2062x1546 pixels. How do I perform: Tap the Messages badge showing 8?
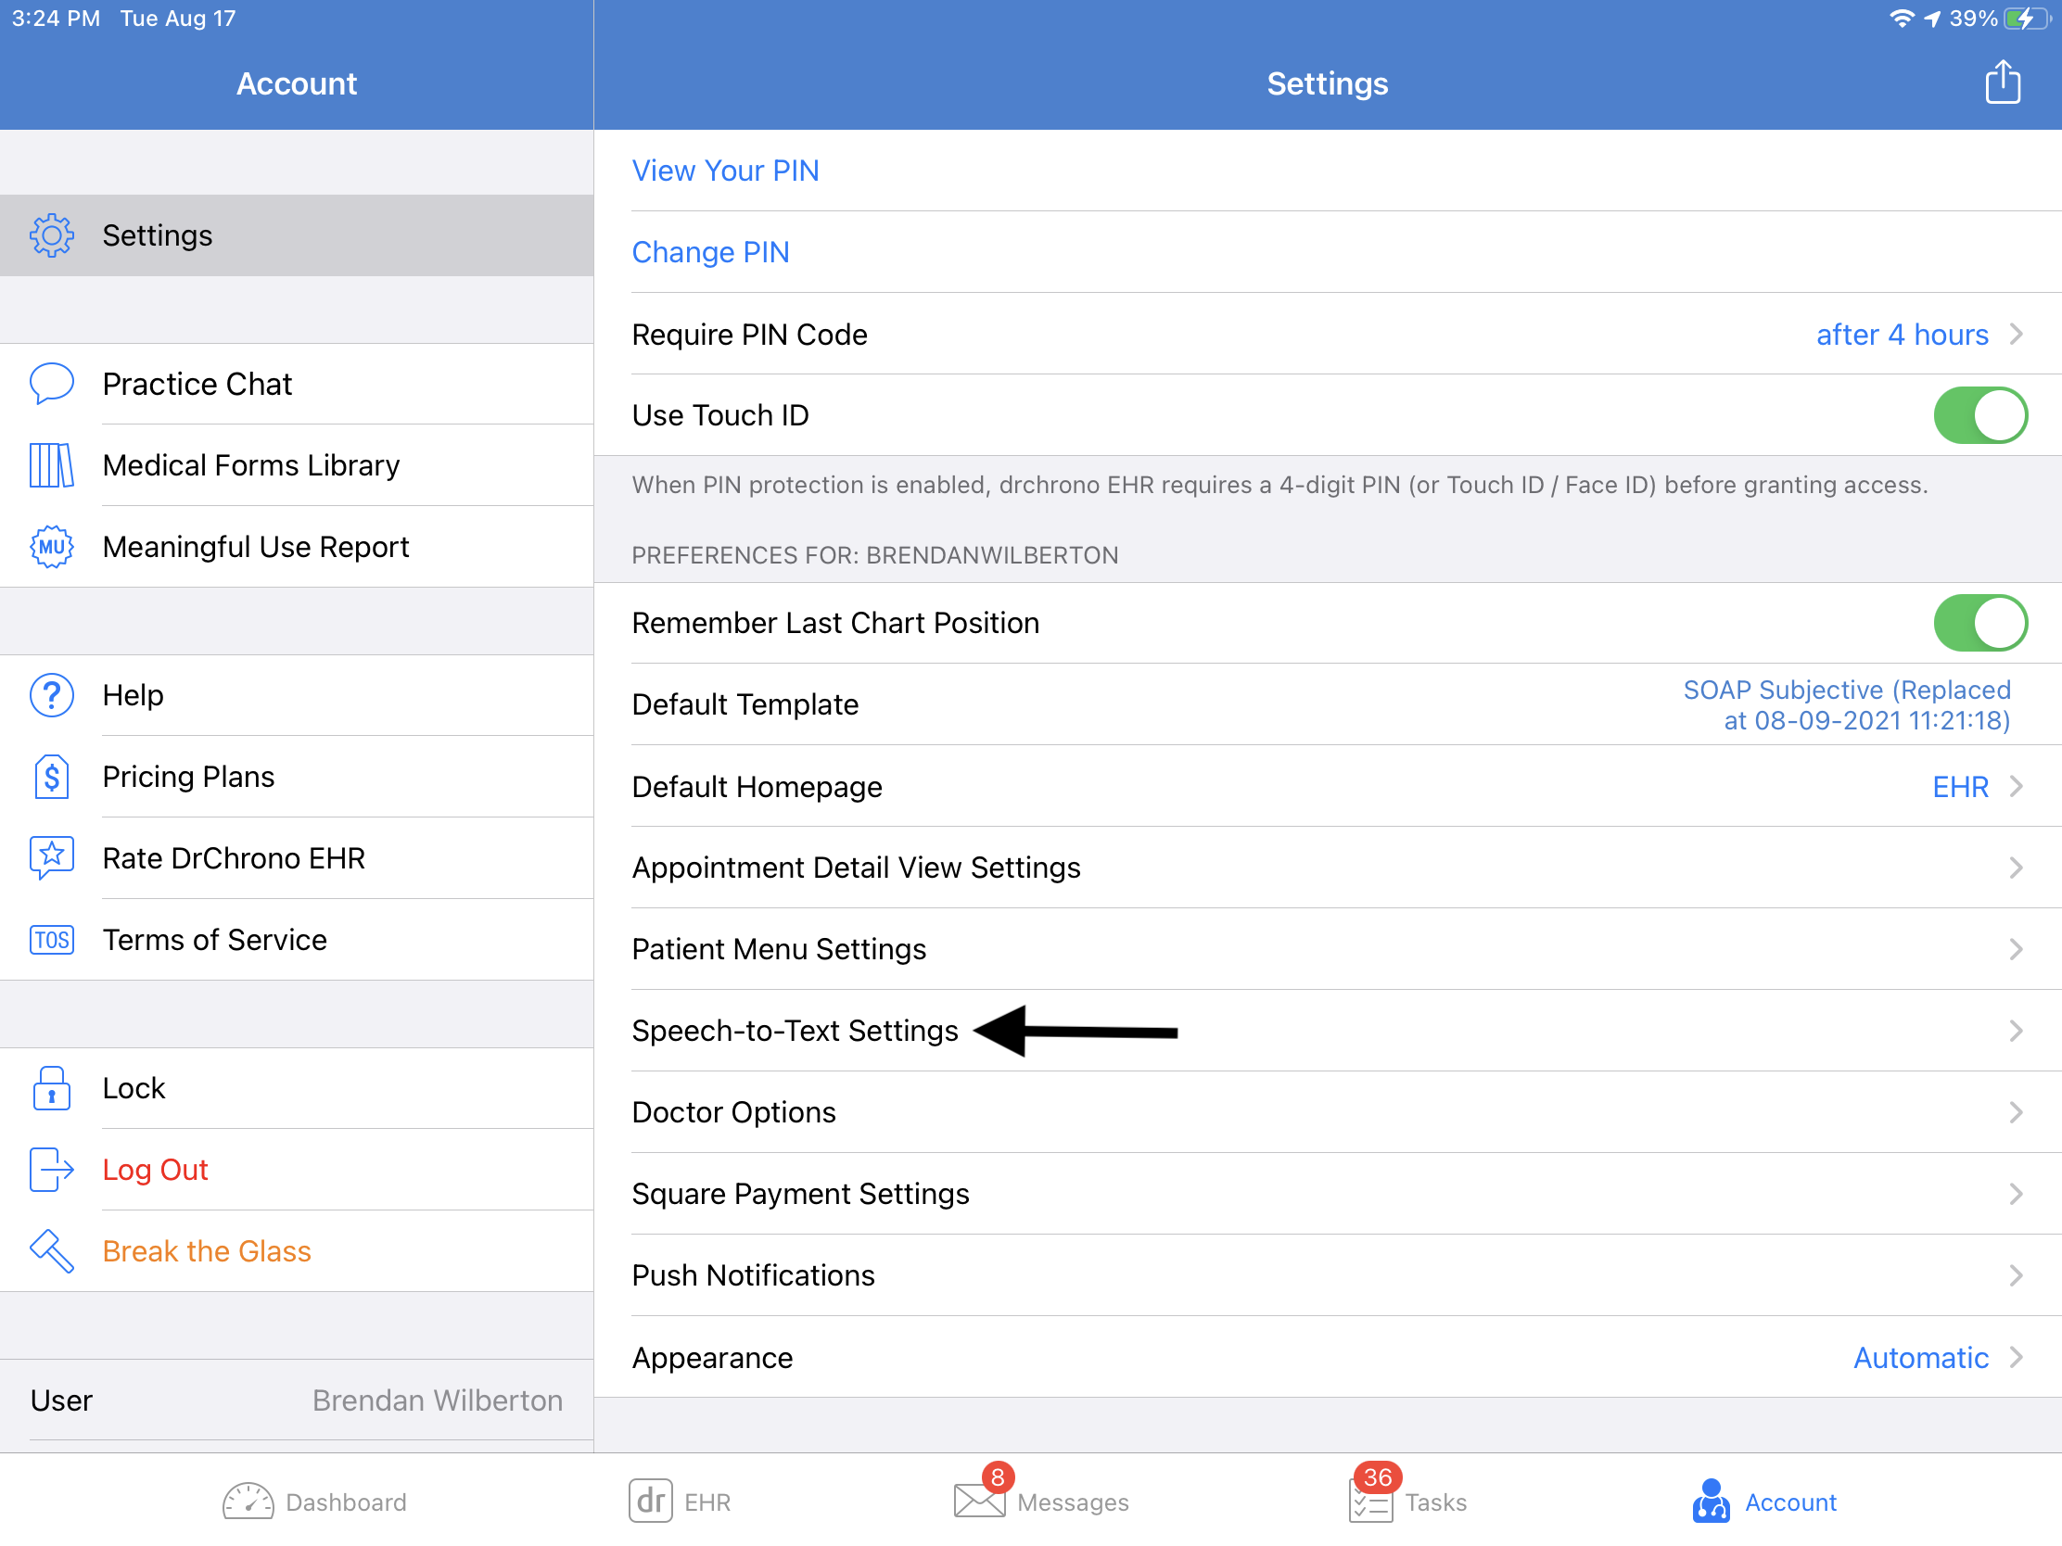click(998, 1477)
